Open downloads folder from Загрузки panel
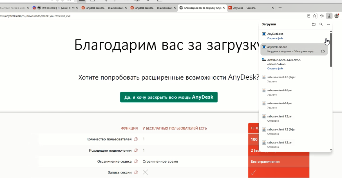Viewport: 342px width, 178px height. coord(314,24)
